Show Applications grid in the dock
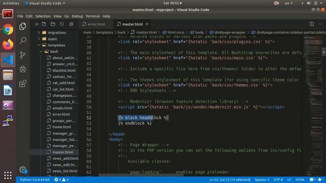Image resolution: width=326 pixels, height=183 pixels. coord(8,175)
